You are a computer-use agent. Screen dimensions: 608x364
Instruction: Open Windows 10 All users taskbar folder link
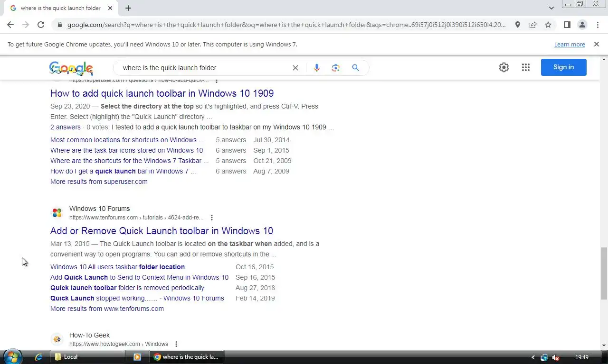(x=118, y=267)
